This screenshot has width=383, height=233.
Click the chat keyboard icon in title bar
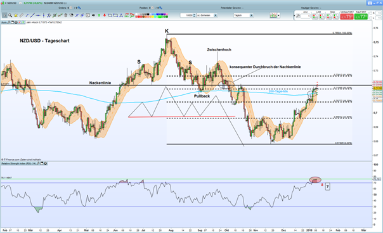(x=370, y=3)
